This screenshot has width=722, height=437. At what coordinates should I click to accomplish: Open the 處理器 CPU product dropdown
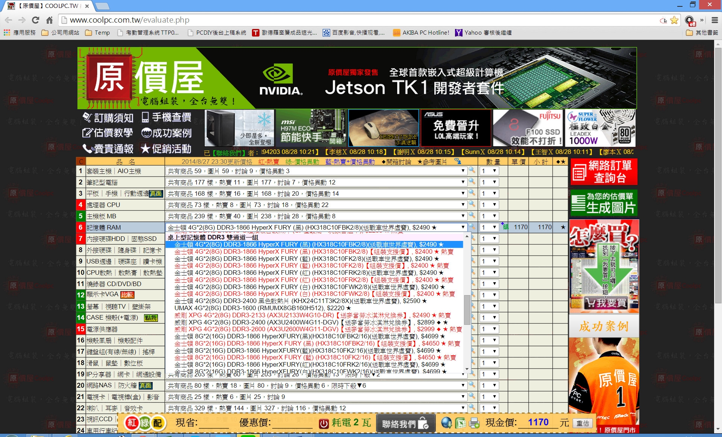coord(316,205)
